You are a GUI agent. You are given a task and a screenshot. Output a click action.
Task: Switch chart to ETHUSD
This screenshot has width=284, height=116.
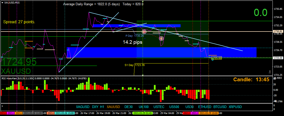click(205, 107)
